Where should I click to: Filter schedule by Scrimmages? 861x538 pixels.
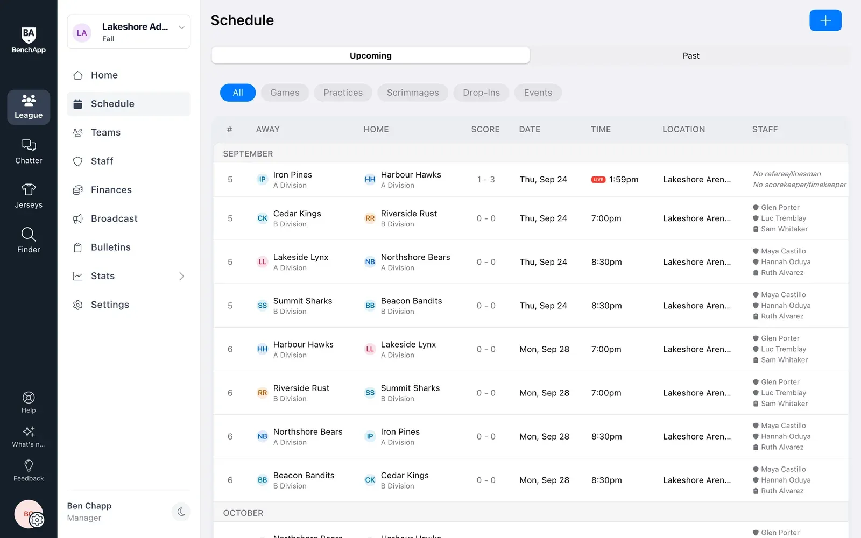point(413,93)
